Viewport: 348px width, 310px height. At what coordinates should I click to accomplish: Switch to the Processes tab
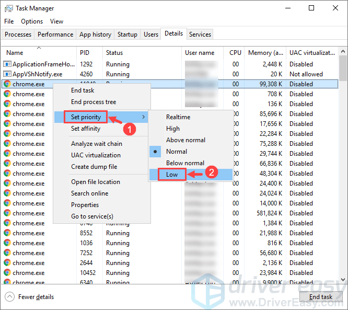[18, 35]
